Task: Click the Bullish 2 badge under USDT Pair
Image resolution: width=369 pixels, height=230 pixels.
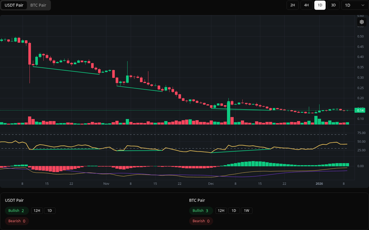Action: click(17, 210)
